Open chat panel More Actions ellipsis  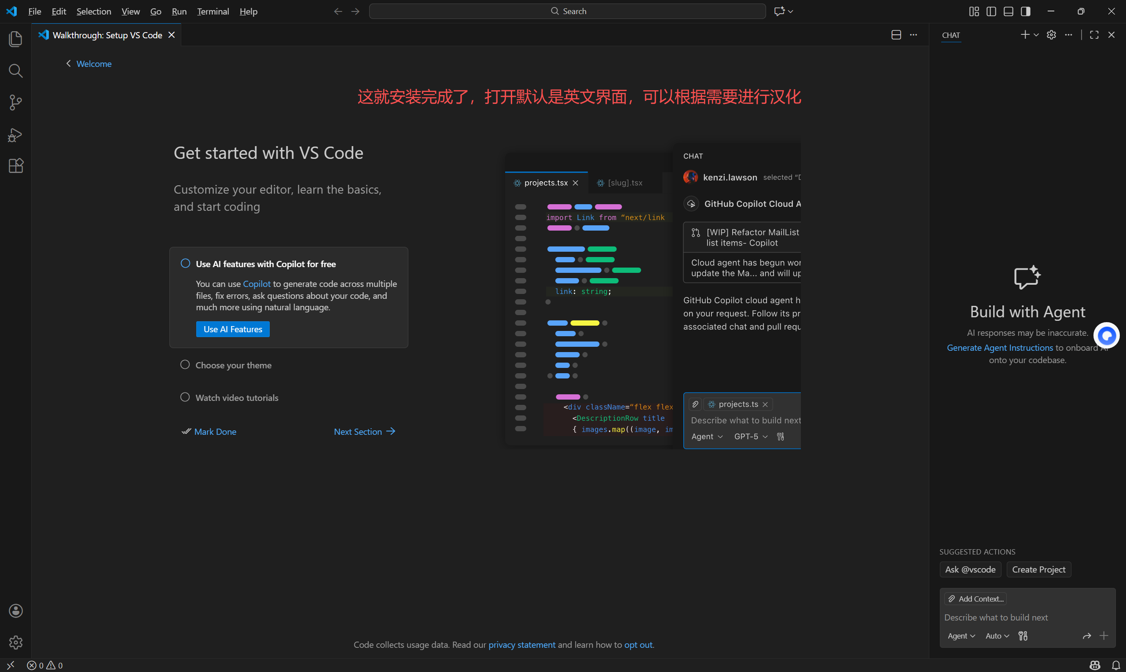(1068, 35)
